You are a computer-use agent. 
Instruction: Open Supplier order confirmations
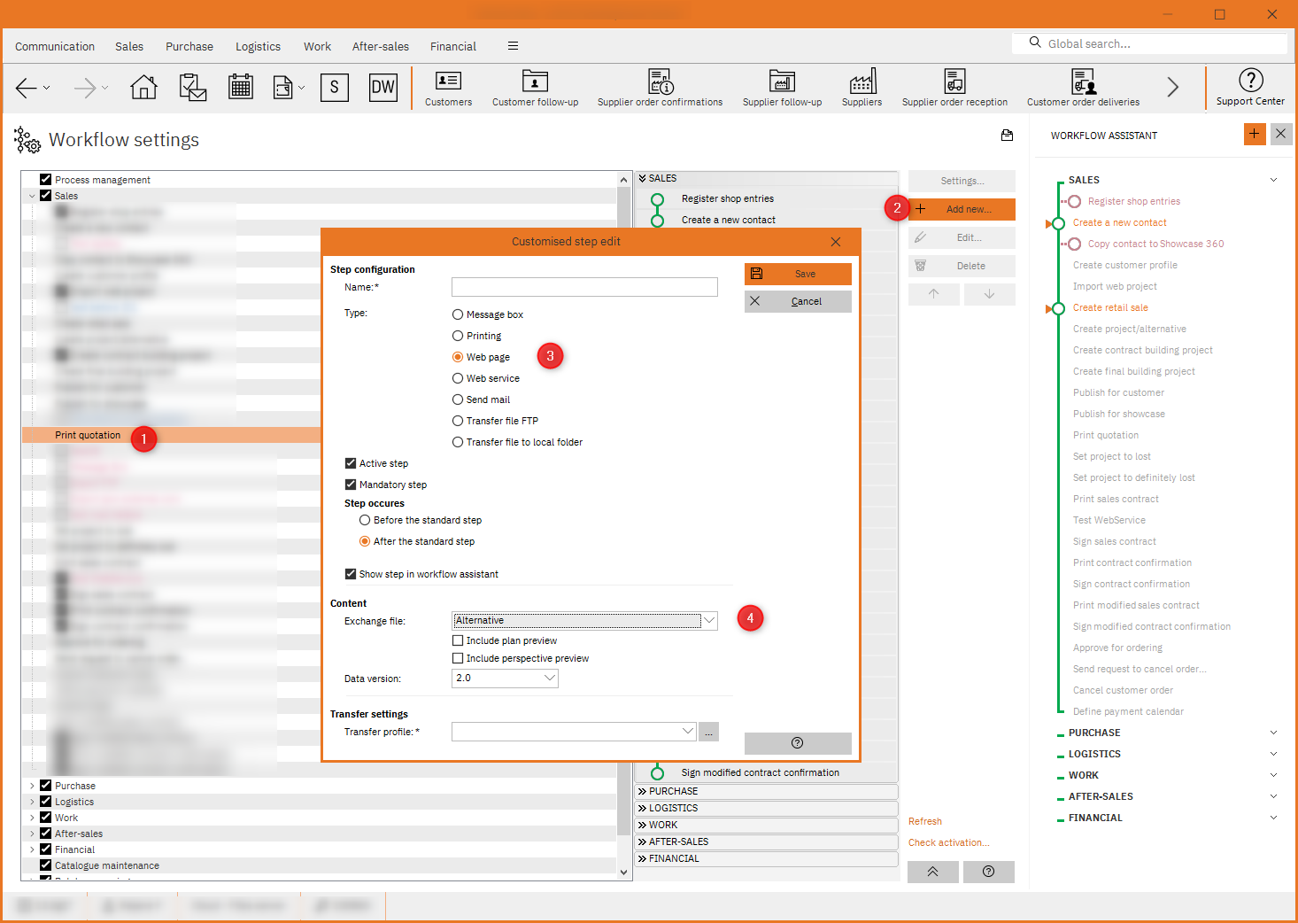pos(660,87)
